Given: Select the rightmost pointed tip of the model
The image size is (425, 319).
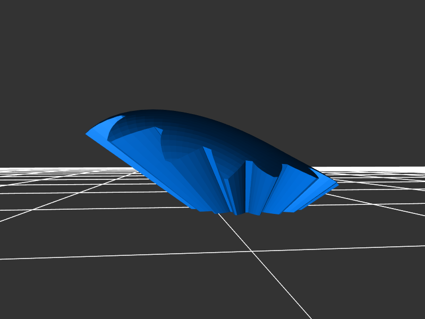Looking at the screenshot, I should pos(337,185).
